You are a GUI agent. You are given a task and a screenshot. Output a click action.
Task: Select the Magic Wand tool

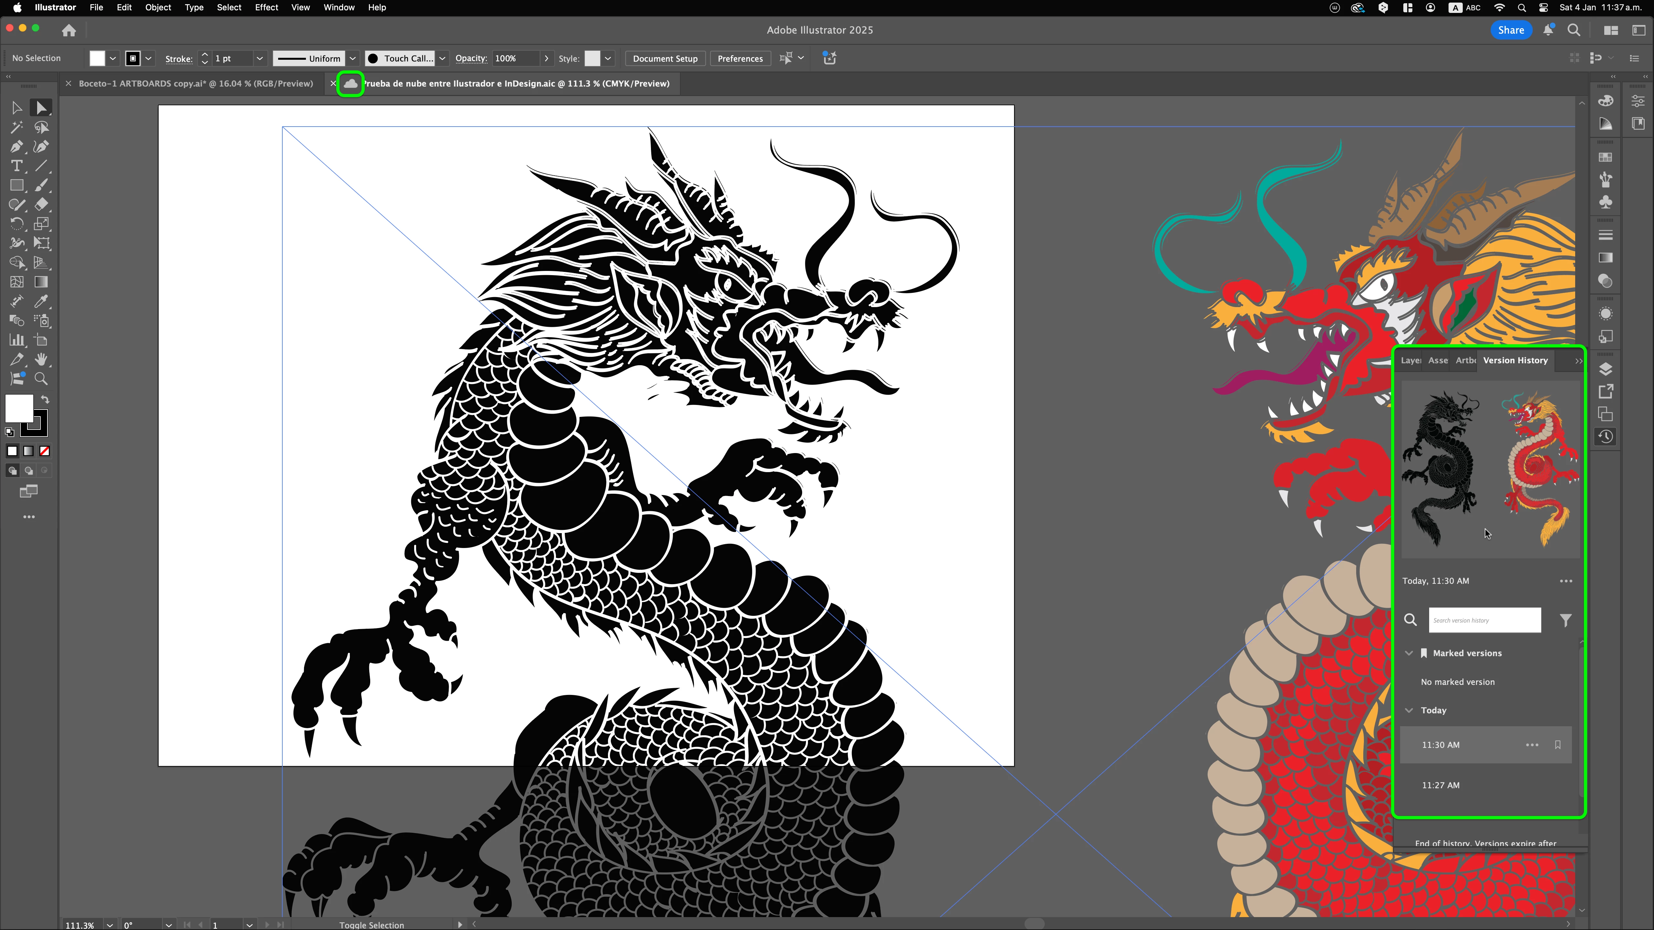click(17, 128)
